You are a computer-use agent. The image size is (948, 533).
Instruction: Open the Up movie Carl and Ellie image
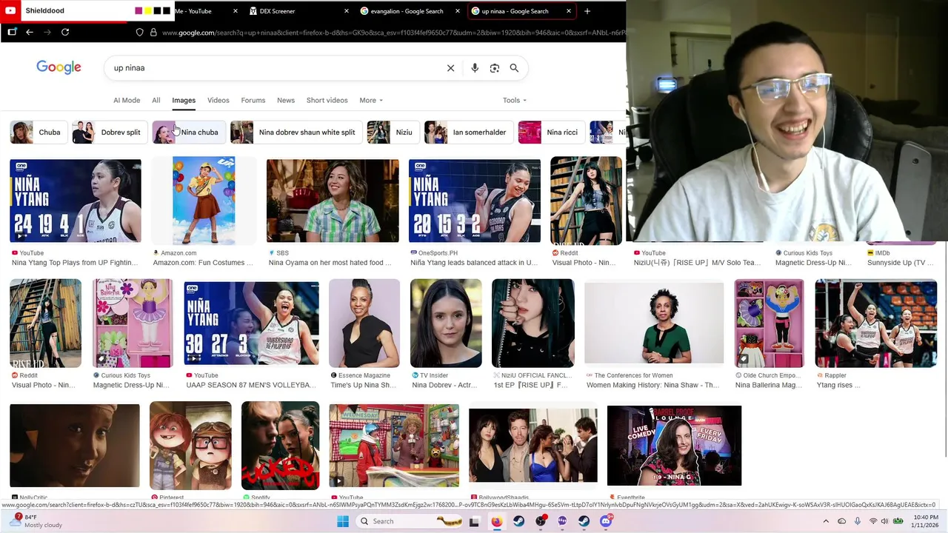click(x=190, y=446)
